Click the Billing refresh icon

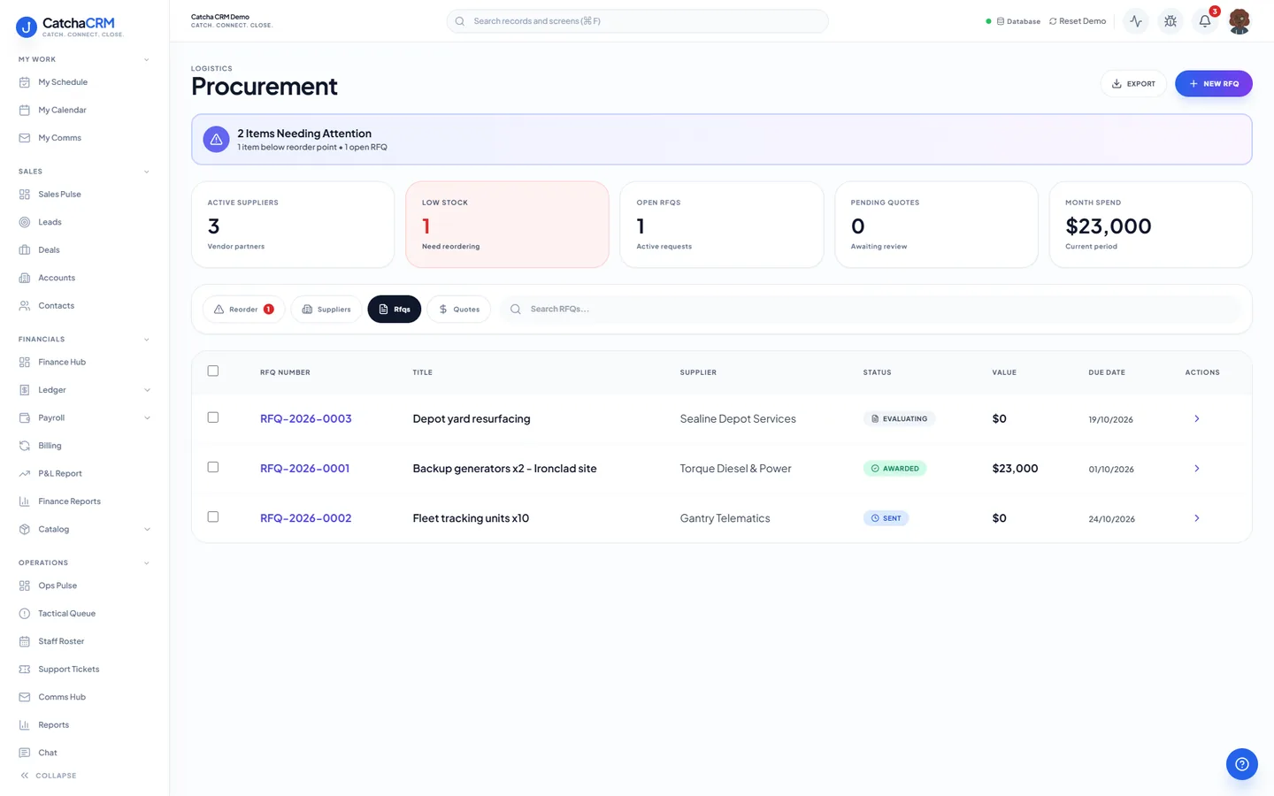coord(25,446)
